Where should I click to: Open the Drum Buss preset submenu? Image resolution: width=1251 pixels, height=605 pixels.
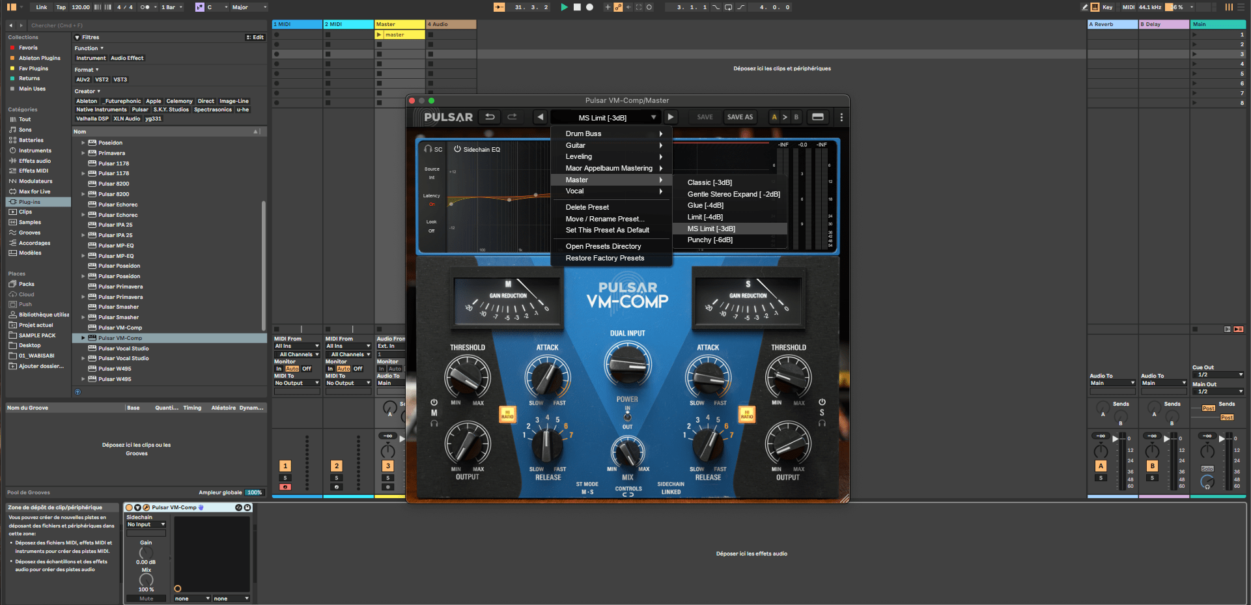coord(611,134)
